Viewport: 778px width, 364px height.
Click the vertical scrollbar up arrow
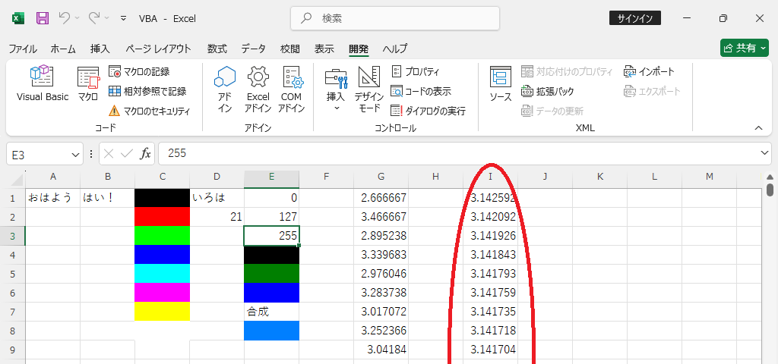770,177
